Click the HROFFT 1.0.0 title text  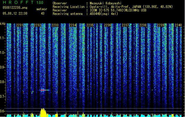pyautogui.click(x=23, y=2)
